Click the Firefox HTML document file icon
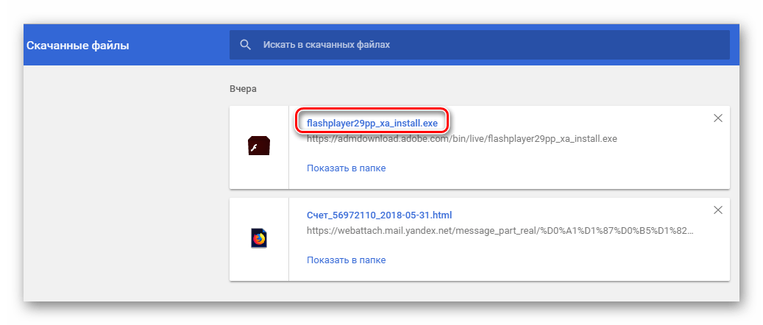 click(x=259, y=239)
